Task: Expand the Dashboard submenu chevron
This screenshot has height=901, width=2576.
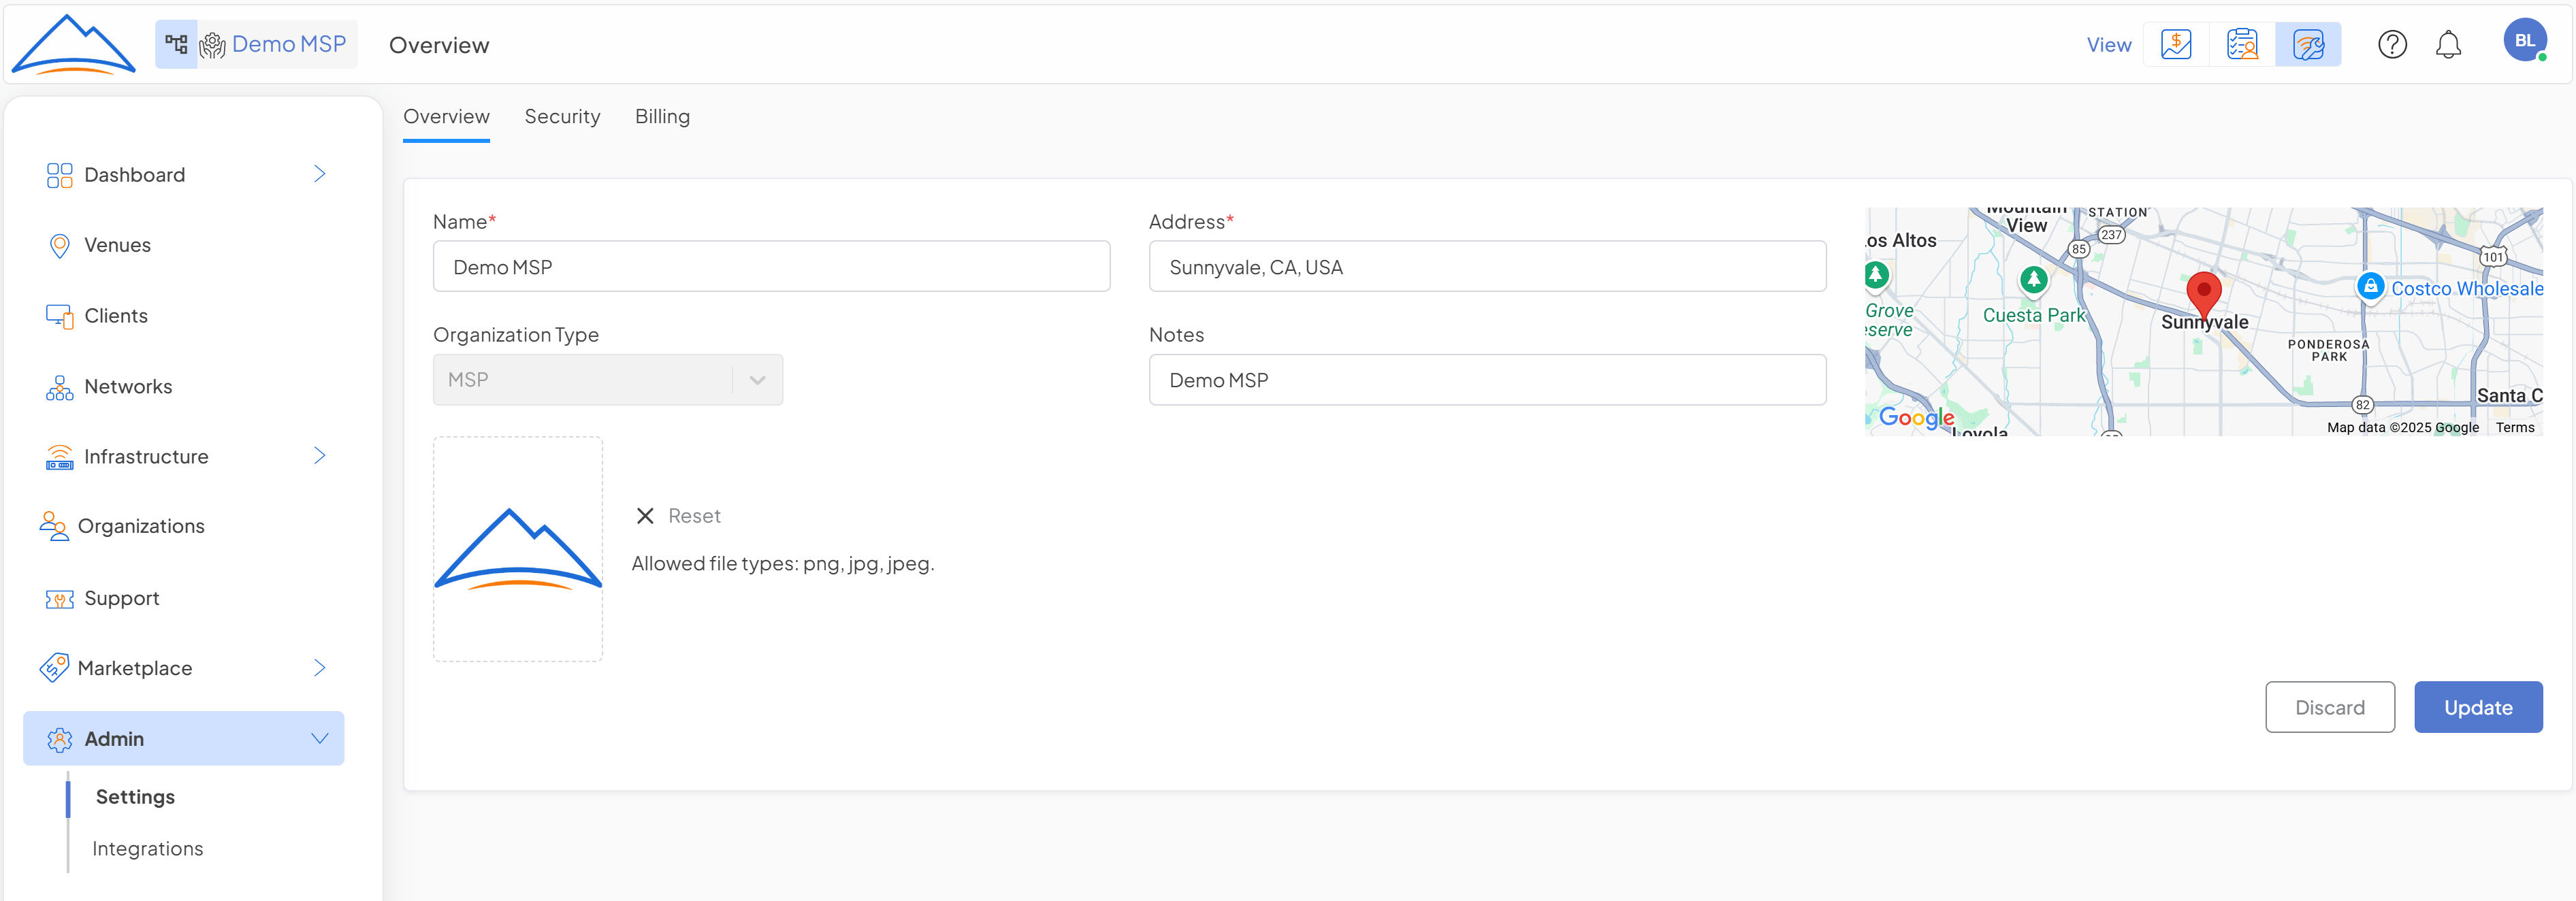Action: 319,174
